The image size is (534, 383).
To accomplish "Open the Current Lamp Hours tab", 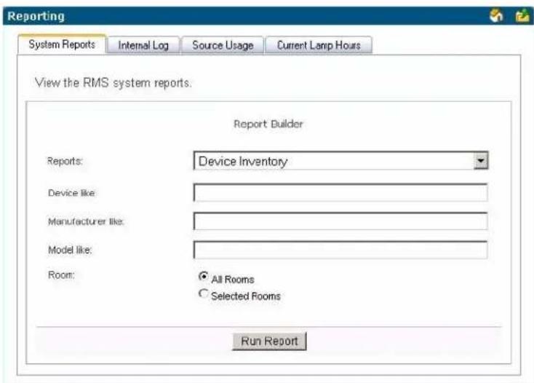I will [319, 45].
